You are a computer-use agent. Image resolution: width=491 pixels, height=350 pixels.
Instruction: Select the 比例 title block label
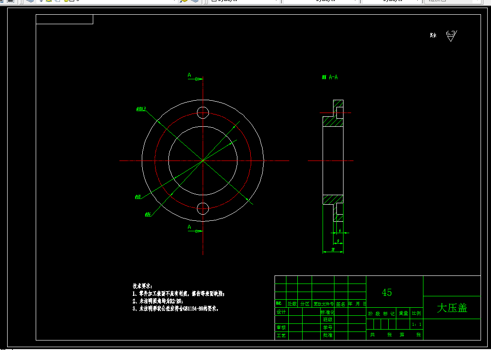tap(416, 313)
